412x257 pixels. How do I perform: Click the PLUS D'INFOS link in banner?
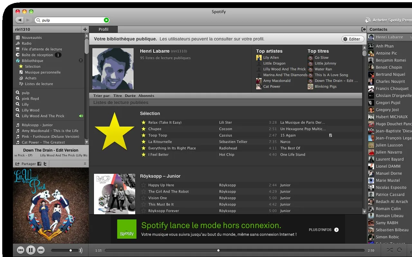pos(323,230)
